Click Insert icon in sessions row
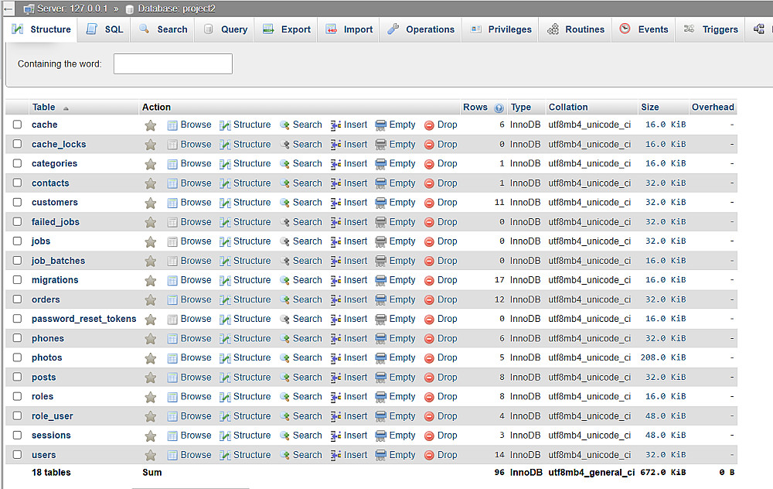773x489 pixels. pos(335,436)
